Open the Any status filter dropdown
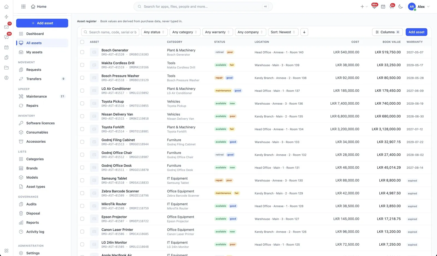This screenshot has height=256, width=437. [x=154, y=32]
